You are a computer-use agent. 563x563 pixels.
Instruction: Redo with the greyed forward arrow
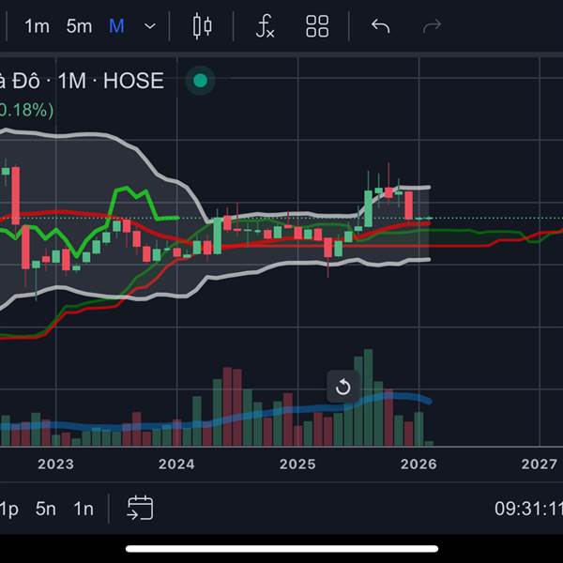click(432, 26)
